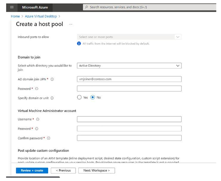The image size is (221, 181).
Task: Show info tooltip for domain join Password
Action: (x=37, y=89)
